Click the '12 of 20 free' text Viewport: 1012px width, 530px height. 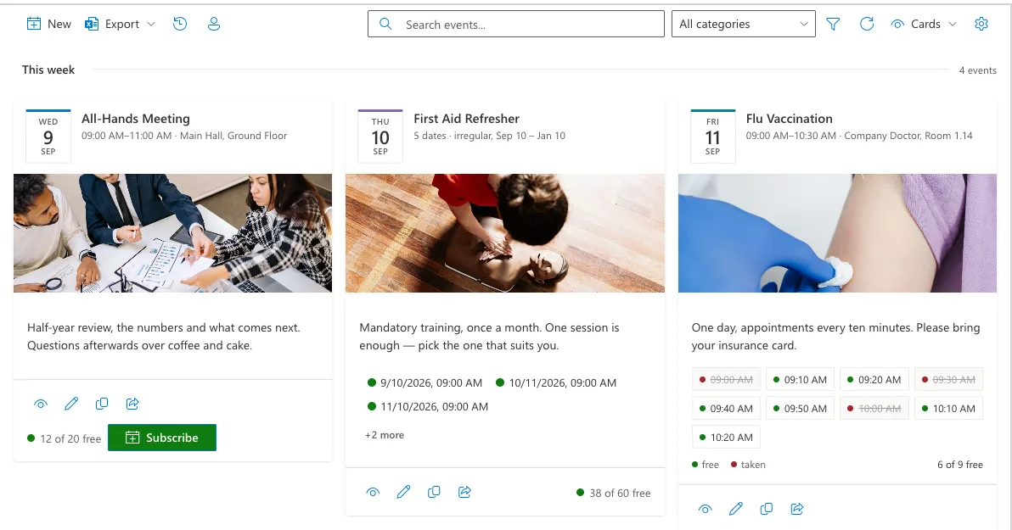coord(70,438)
